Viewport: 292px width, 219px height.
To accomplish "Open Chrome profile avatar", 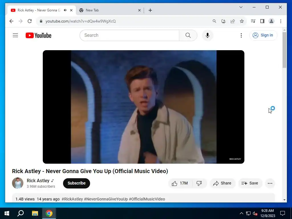I will click(x=271, y=21).
